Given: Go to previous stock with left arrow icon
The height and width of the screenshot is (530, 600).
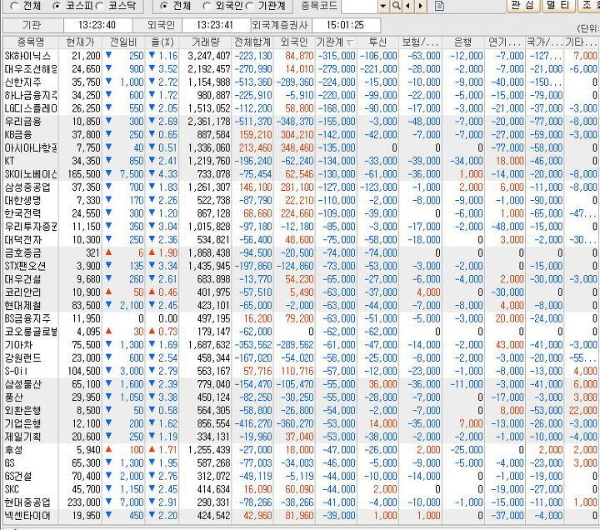Looking at the screenshot, I should pos(408,6).
